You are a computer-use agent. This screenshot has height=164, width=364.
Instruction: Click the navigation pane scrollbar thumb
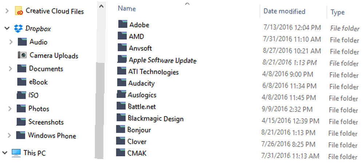coord(99,110)
